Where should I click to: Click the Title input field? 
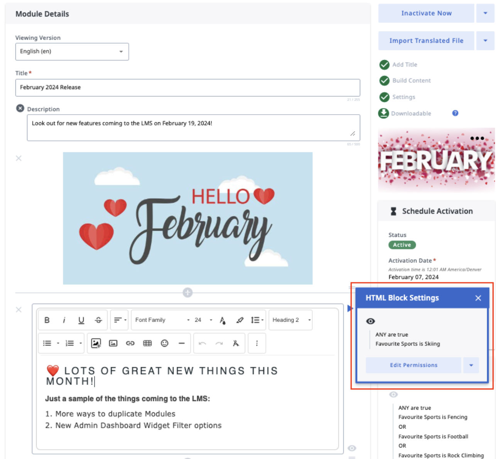point(187,88)
